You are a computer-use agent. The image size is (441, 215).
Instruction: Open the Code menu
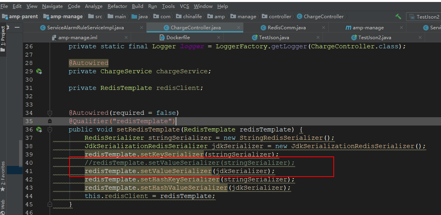point(74,6)
